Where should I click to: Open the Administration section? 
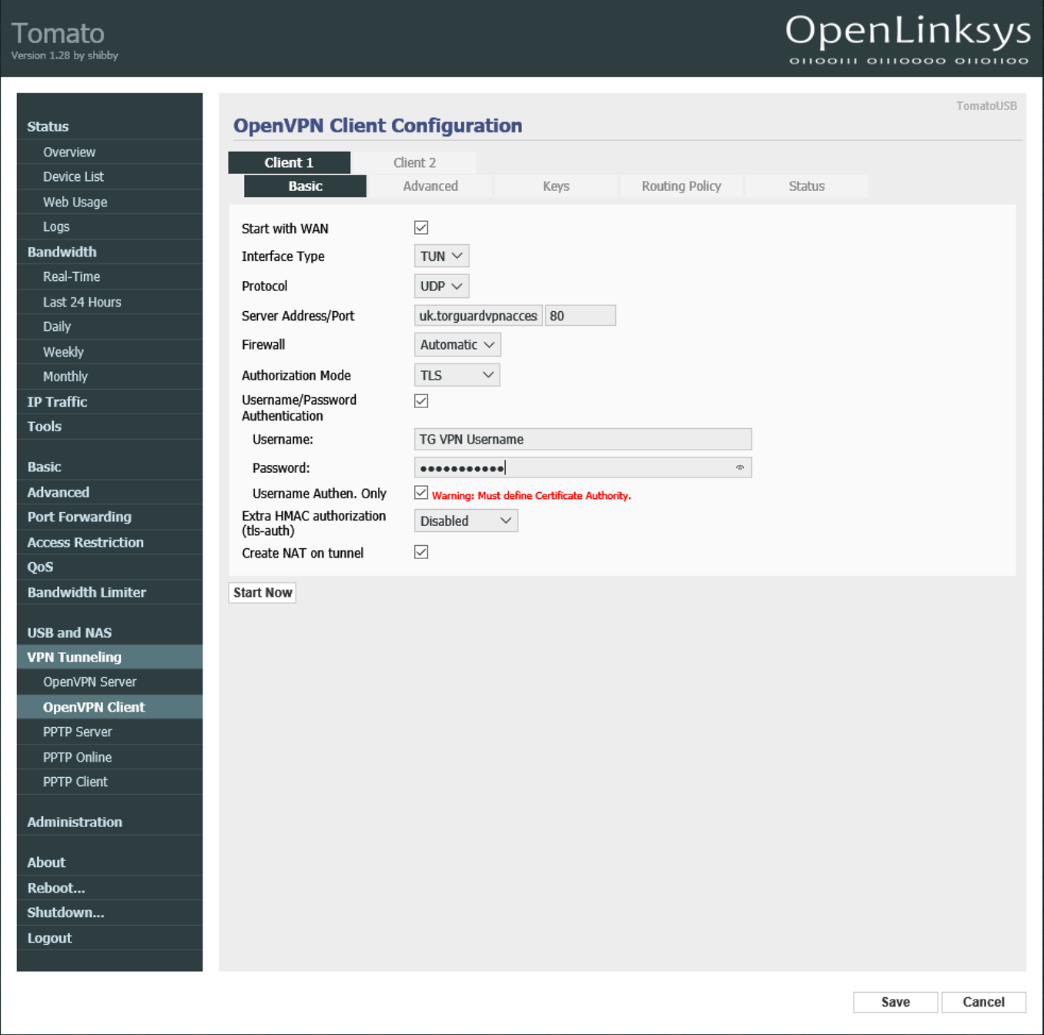109,822
